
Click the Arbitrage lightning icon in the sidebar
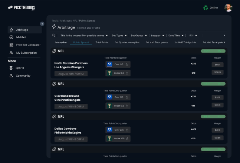11,30
